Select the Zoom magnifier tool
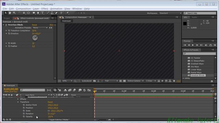 [14, 13]
